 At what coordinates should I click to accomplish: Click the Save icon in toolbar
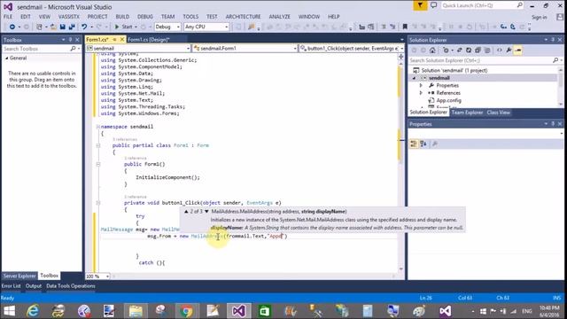click(x=63, y=27)
